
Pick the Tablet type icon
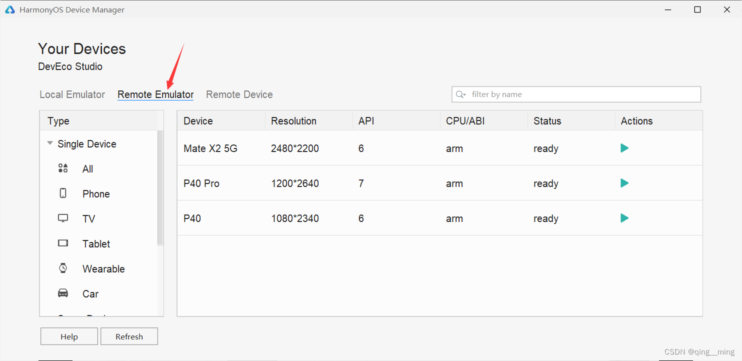click(63, 243)
